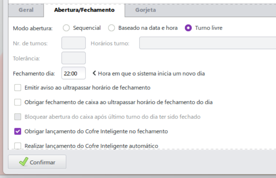Select Sequencial opening mode
This screenshot has width=276, height=178.
pos(66,28)
